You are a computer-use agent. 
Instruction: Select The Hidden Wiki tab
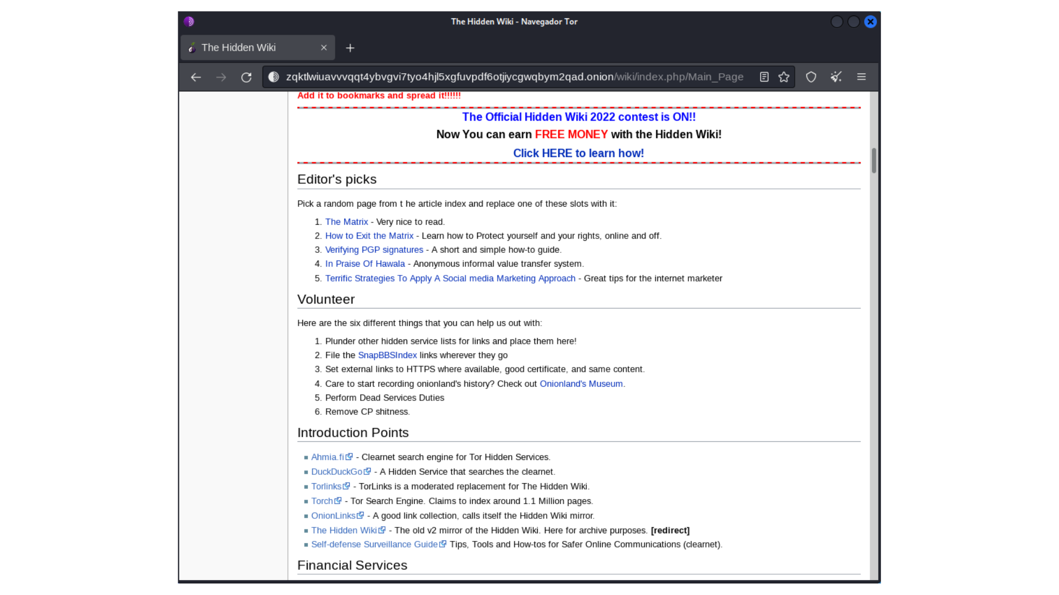click(x=258, y=48)
